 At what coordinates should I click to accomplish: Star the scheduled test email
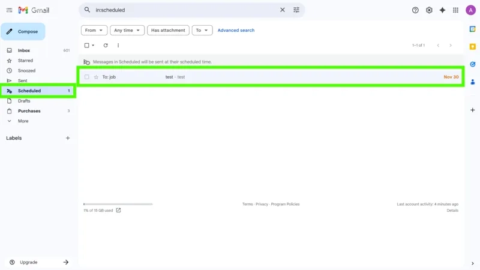click(x=96, y=77)
